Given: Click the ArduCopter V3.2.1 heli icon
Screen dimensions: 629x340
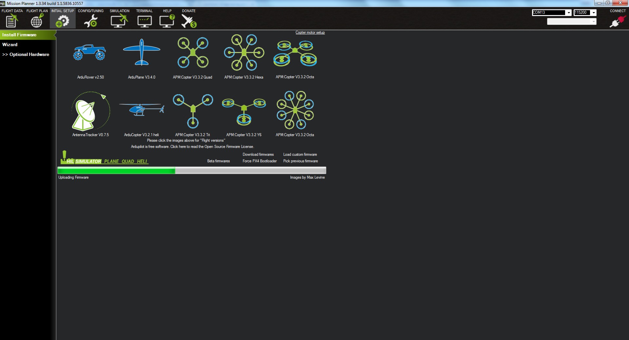Looking at the screenshot, I should [142, 109].
